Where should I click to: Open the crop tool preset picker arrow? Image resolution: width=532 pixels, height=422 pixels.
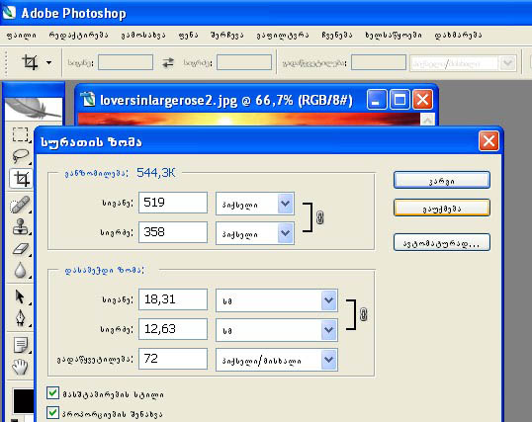(x=48, y=63)
